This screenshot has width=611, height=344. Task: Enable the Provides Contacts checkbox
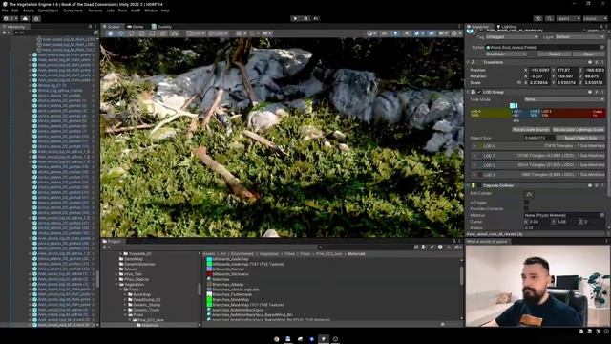click(526, 208)
